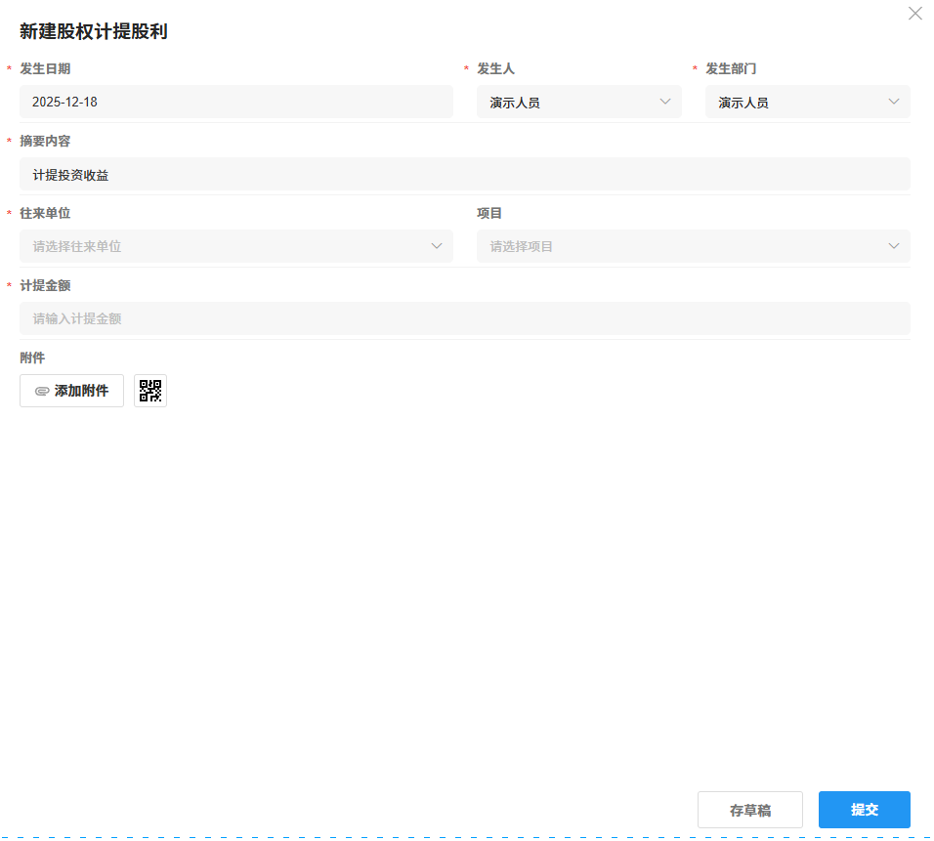Screen dimensions: 934x841
Task: Click the paperclip icon in 添加附件
Action: coord(42,391)
